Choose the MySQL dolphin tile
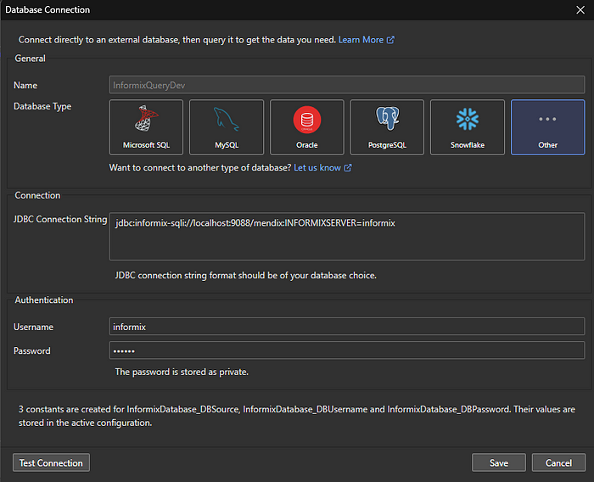This screenshot has height=482, width=594. pos(227,127)
